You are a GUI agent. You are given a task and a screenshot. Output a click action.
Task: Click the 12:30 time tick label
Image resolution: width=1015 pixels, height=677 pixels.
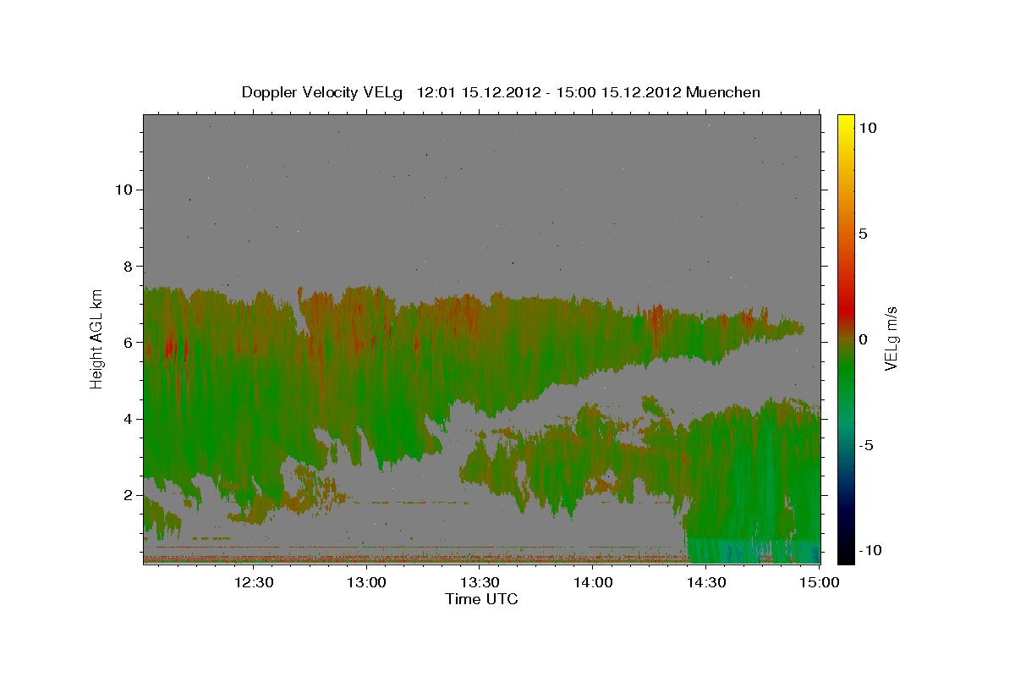pos(253,583)
